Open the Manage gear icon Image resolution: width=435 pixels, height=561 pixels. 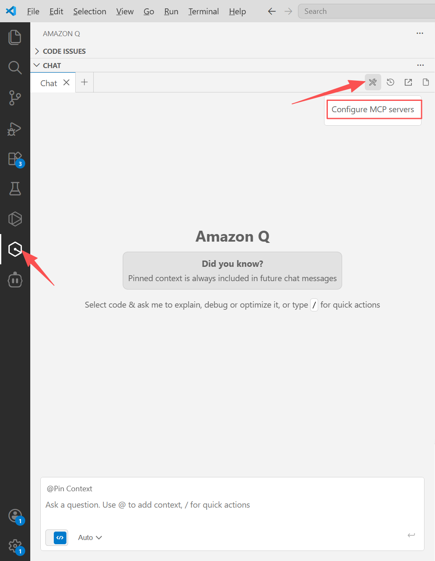tap(15, 546)
